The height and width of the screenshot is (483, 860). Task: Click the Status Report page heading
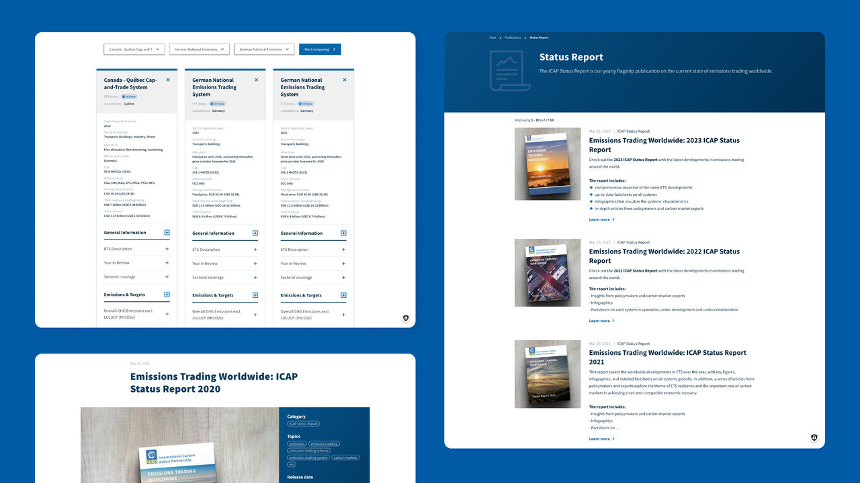(571, 57)
